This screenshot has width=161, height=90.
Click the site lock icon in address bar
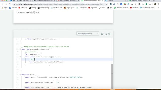tap(14, 4)
